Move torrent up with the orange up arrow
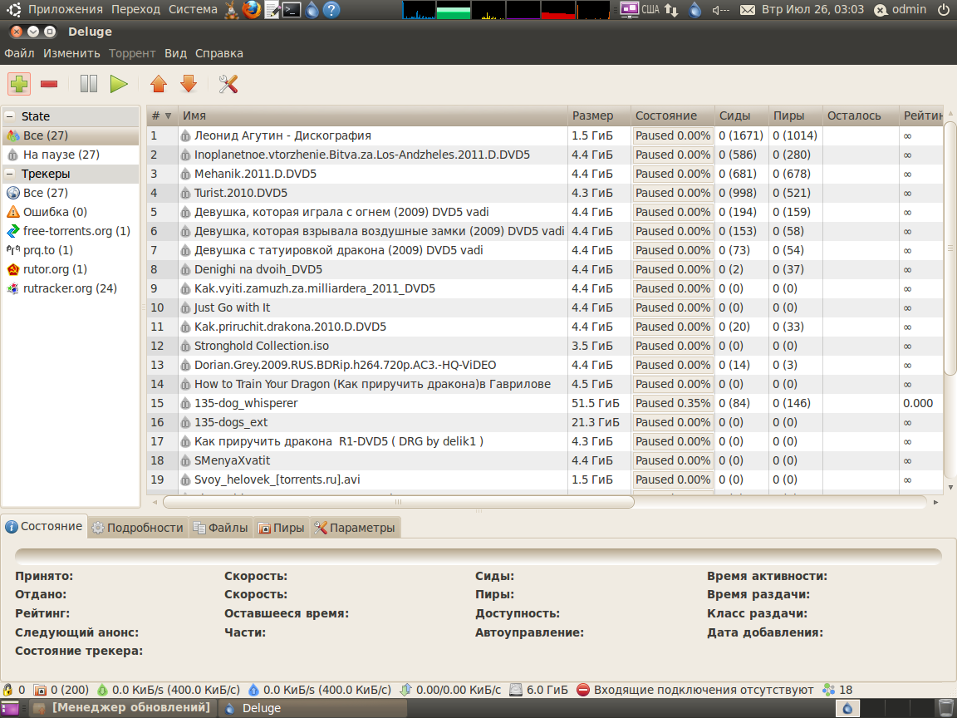 coord(159,84)
